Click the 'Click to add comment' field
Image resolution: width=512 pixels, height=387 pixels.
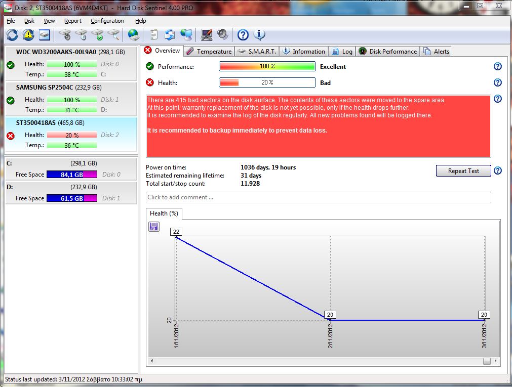tap(319, 197)
